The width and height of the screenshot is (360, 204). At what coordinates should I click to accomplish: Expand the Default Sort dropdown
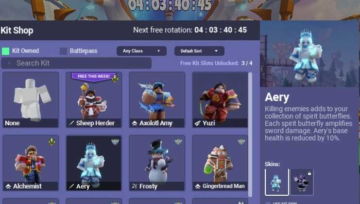tap(199, 51)
